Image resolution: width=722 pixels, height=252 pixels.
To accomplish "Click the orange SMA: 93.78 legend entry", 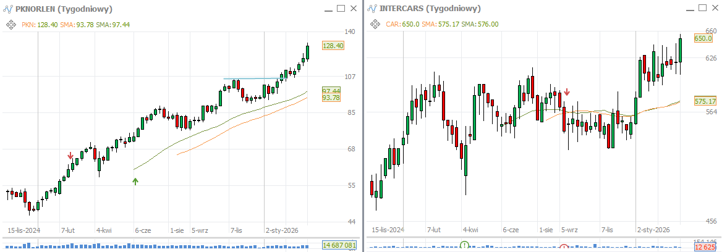I will tap(77, 24).
